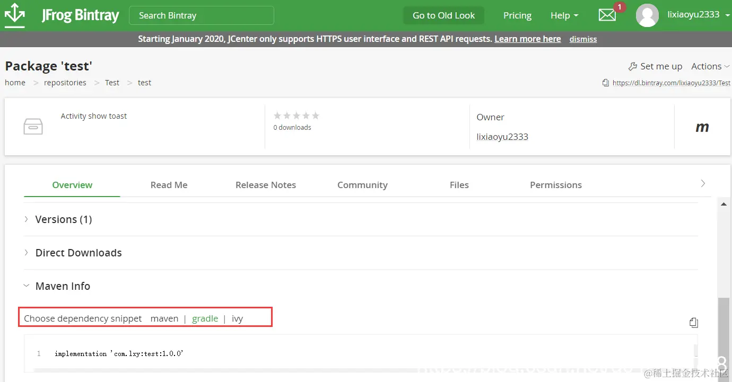
Task: Click the 'Activity show toast' description
Action: (94, 116)
